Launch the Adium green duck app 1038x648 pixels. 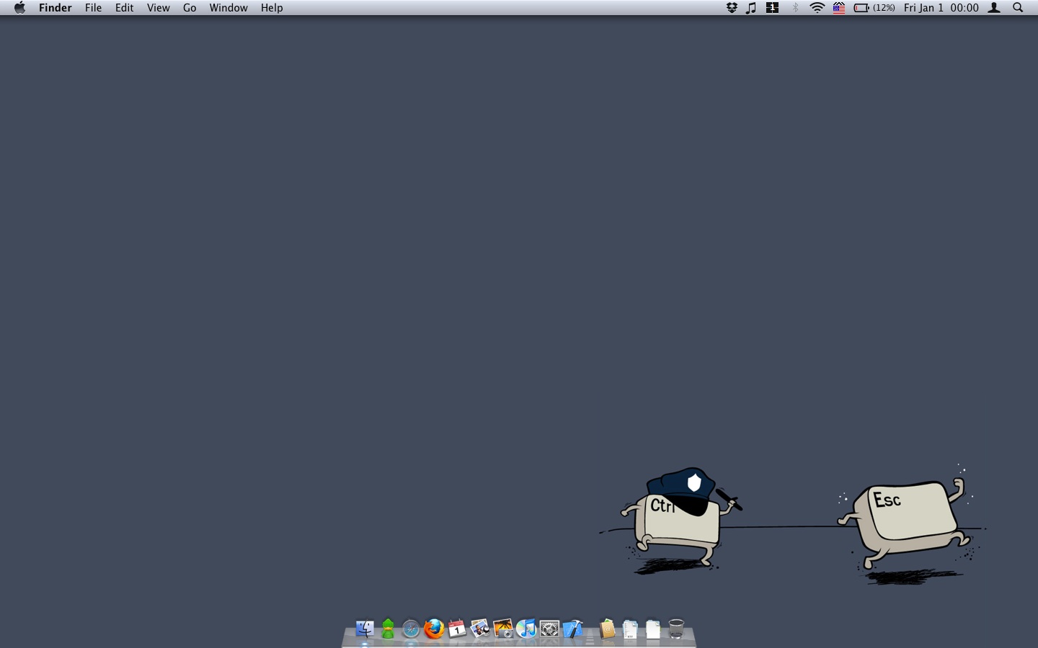tap(388, 629)
